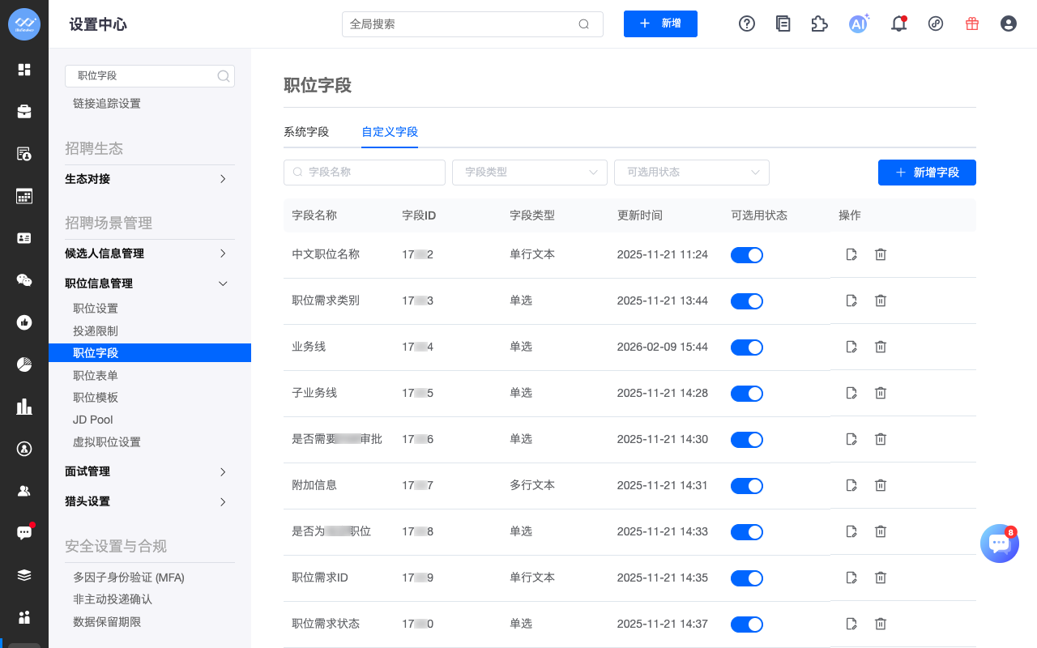This screenshot has width=1037, height=648.
Task: Switch to the 系统字段 tab
Action: point(306,132)
